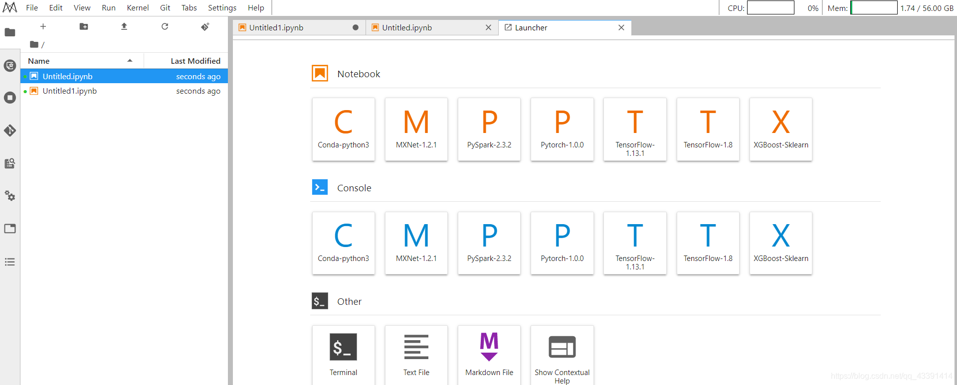Switch to the Untitled1.ipynb tab
This screenshot has height=385, width=957.
[299, 27]
